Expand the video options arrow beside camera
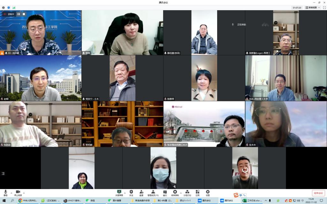This screenshot has width=327, height=204. tap(24, 193)
